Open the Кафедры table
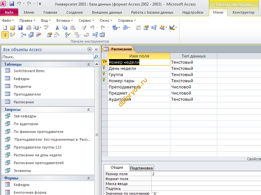Screen dimensions: 261x195 pyautogui.click(x=21, y=79)
